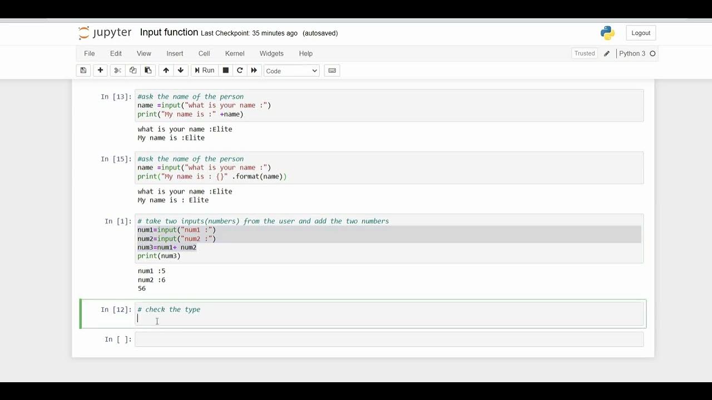Click output My name is :Elite
This screenshot has width=712, height=400.
[171, 138]
